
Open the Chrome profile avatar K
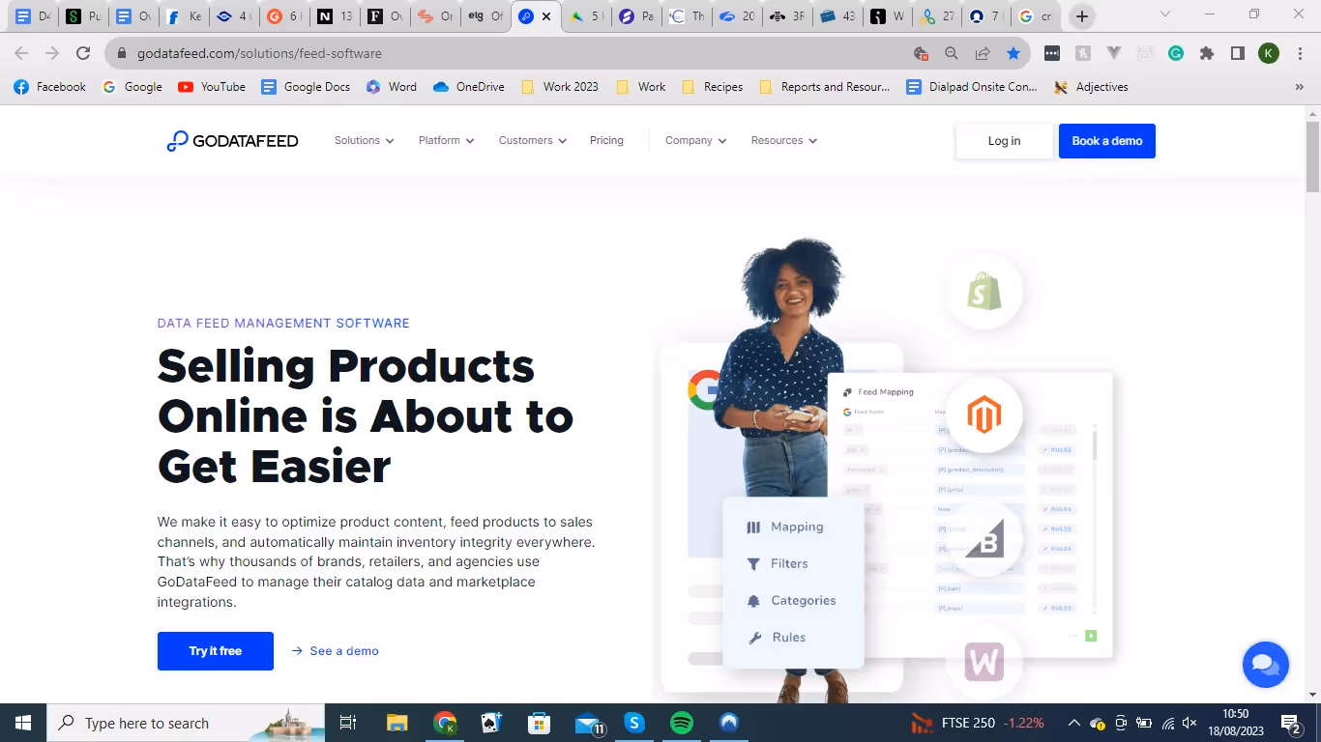coord(1268,54)
